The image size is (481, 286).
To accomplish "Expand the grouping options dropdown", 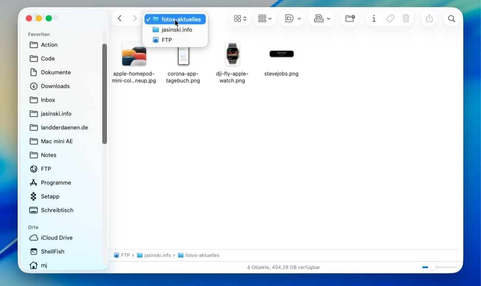I will click(264, 19).
